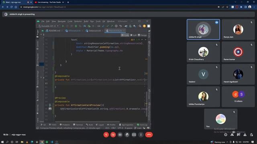Viewport: 257px width, 144px height.
Task: Switch to the README.md editor tab
Action: click(53, 31)
